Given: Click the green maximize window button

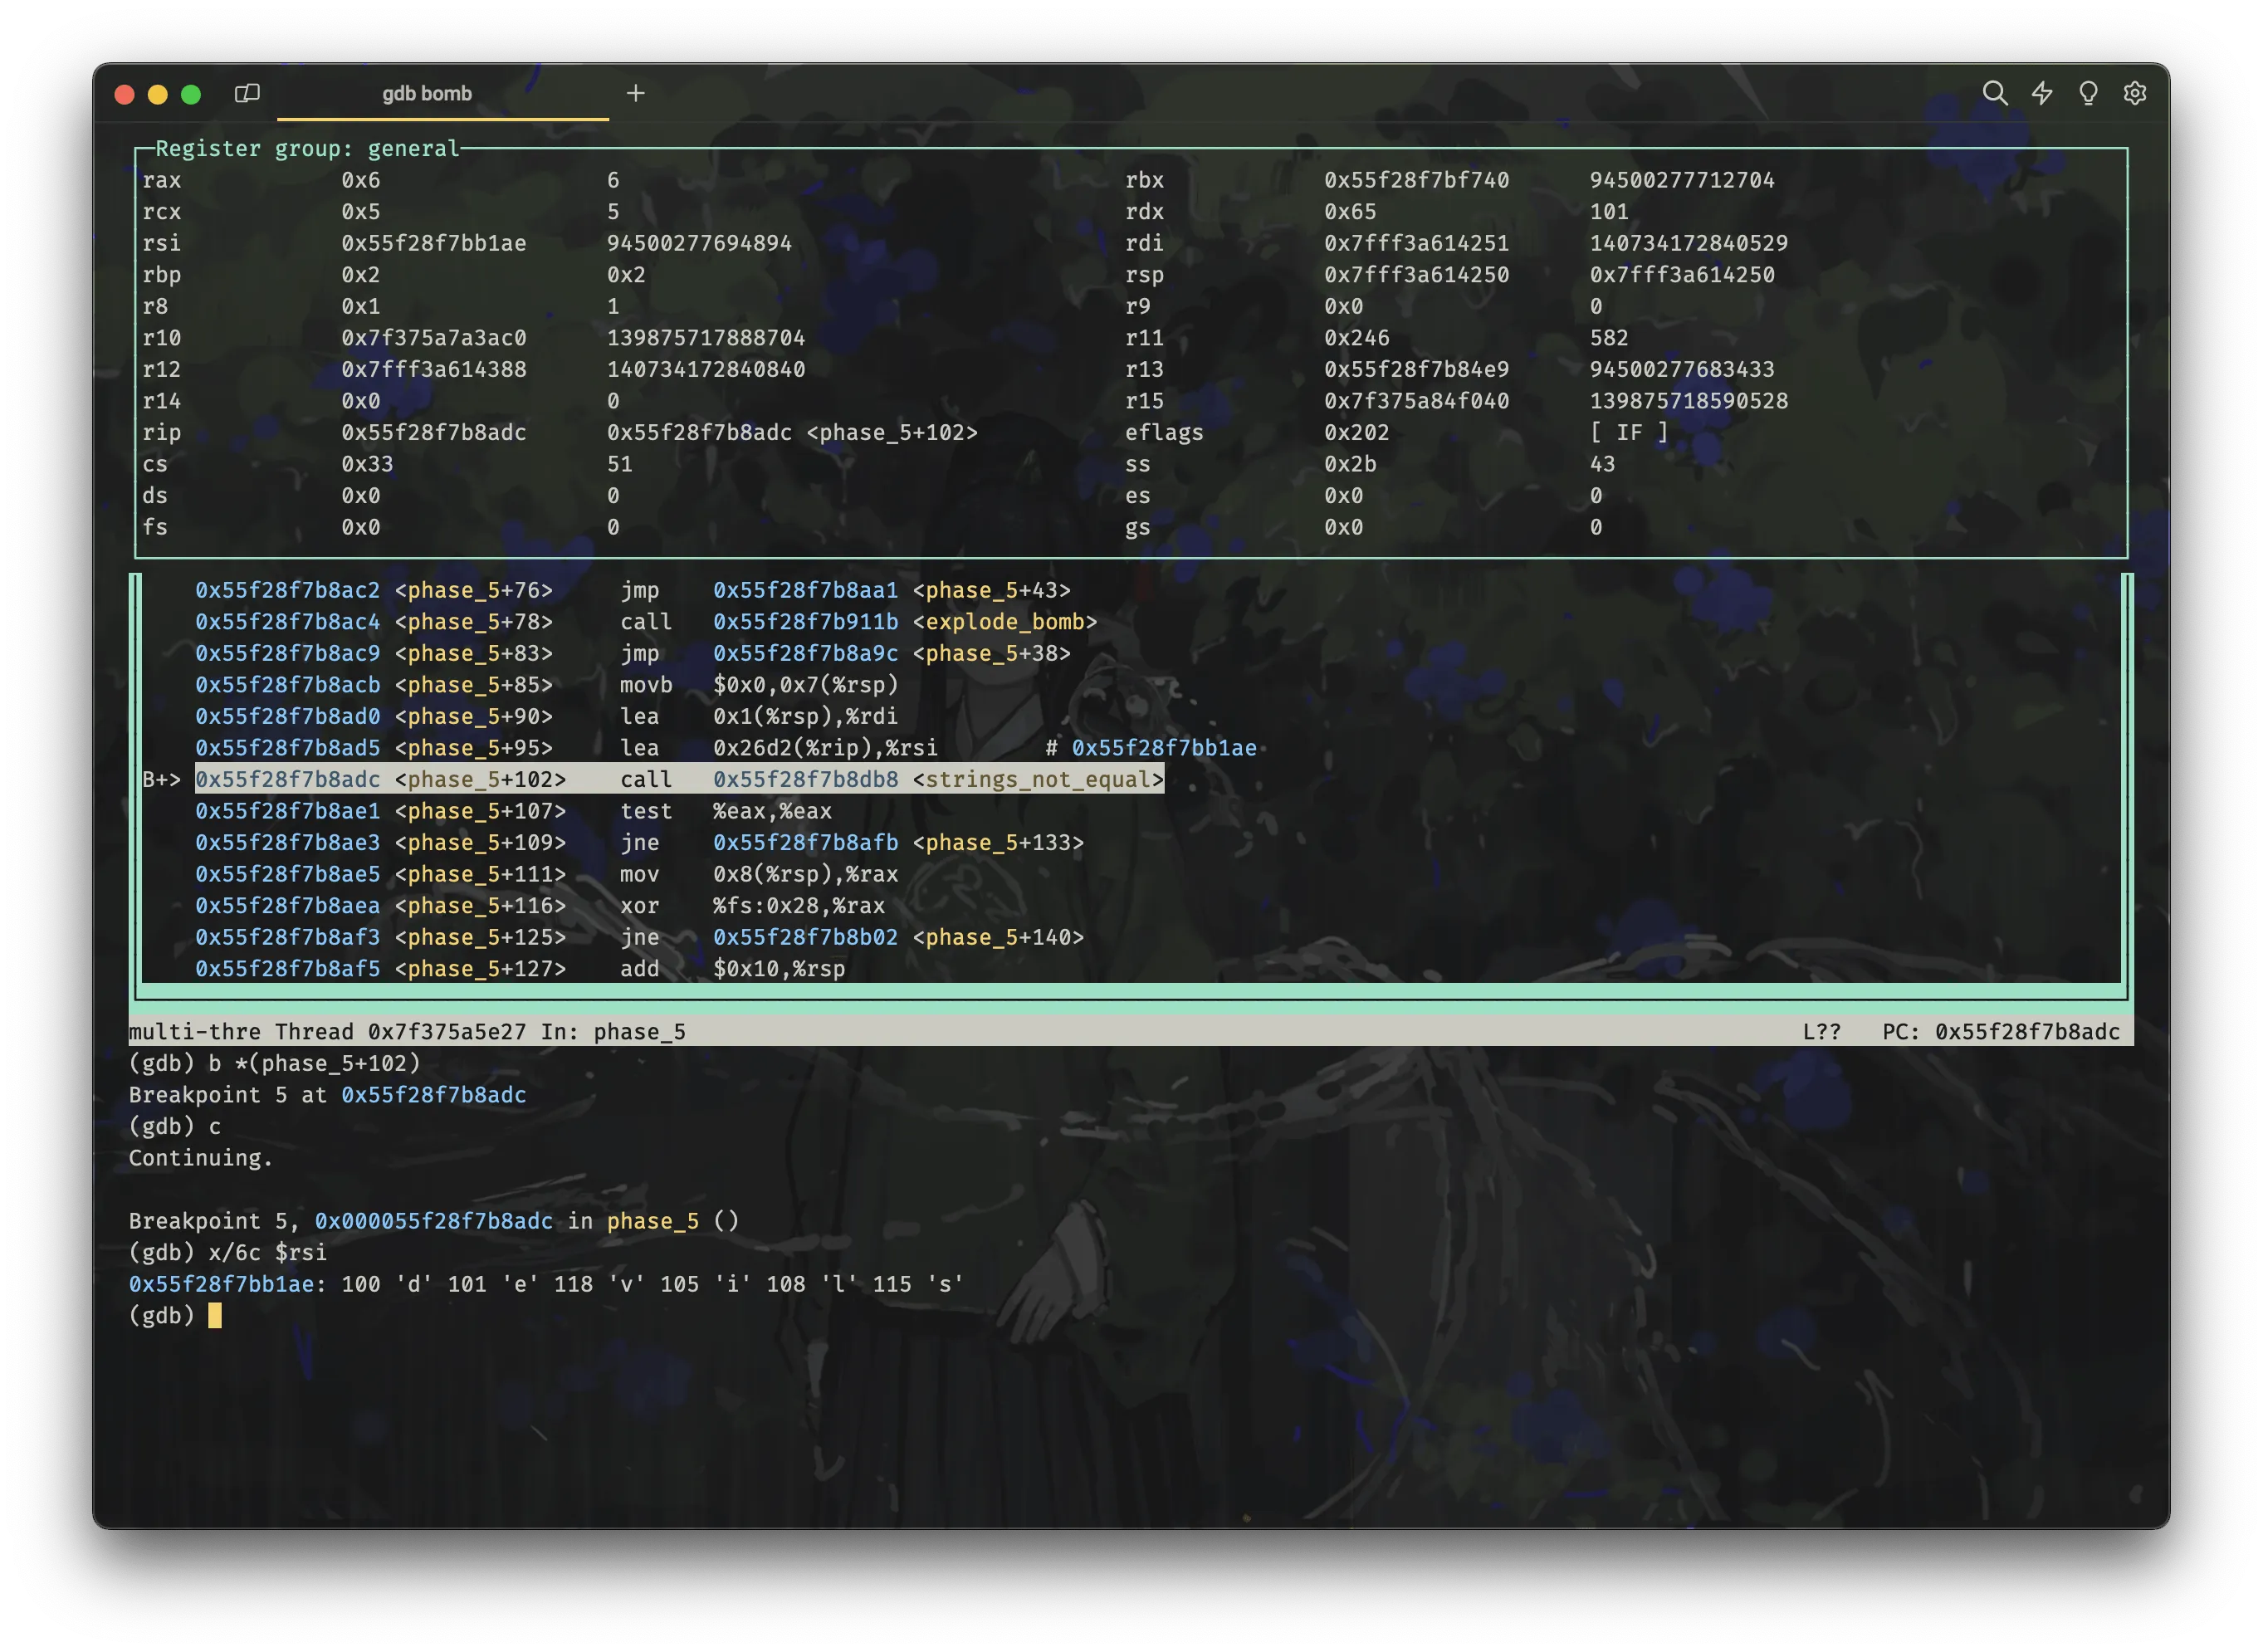Looking at the screenshot, I should point(191,94).
